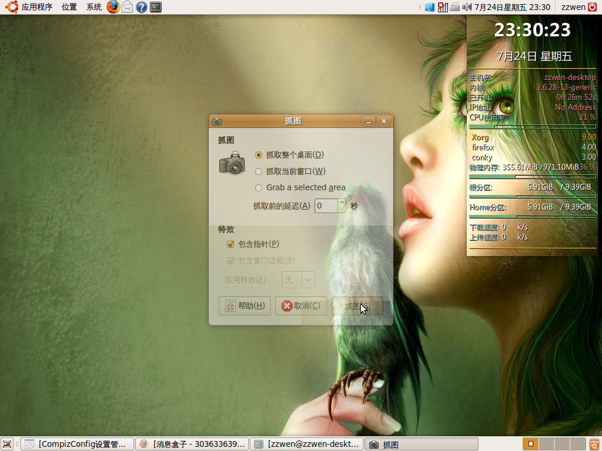Click the 抓图 taskbar entry
602x451 pixels.
pos(421,444)
